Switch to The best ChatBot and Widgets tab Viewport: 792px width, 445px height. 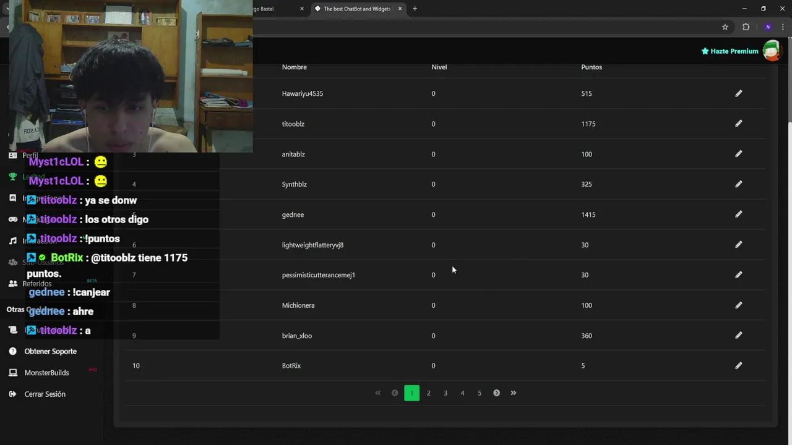(x=358, y=9)
